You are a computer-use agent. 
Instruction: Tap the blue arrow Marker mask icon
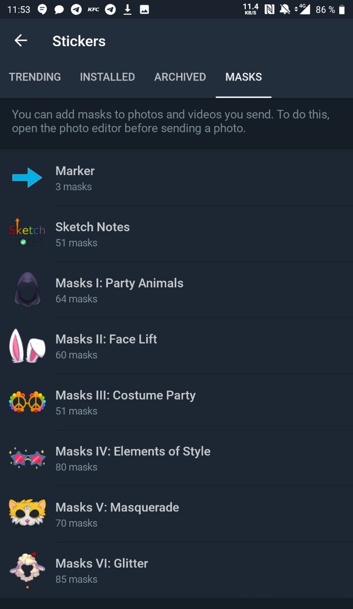[x=27, y=178]
